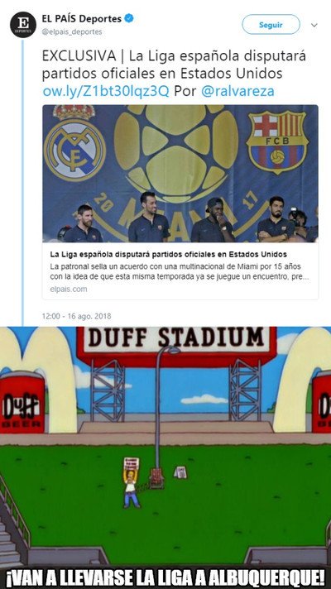The width and height of the screenshot is (331, 589).
Task: Click Homer holding a sign on the field
Action: (131, 482)
